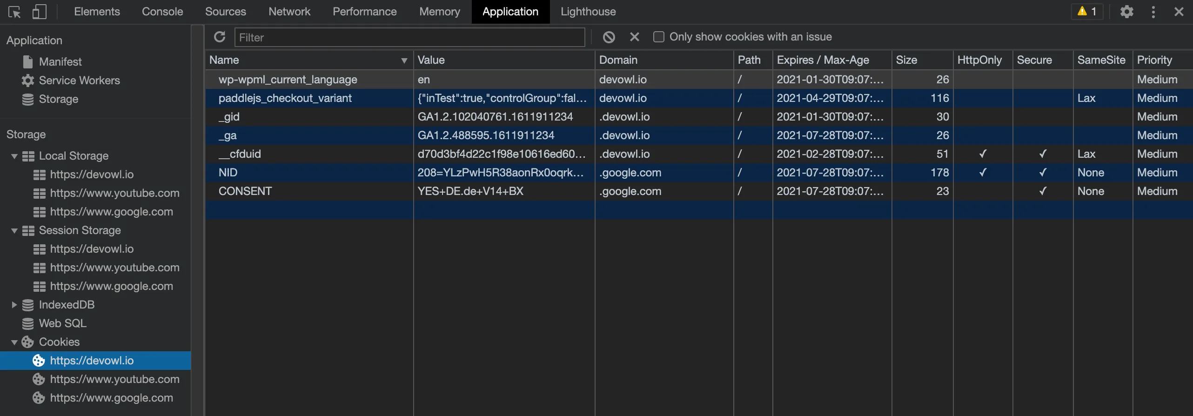Screen dimensions: 1193x416
Task: Switch to the Network tab
Action: [289, 12]
